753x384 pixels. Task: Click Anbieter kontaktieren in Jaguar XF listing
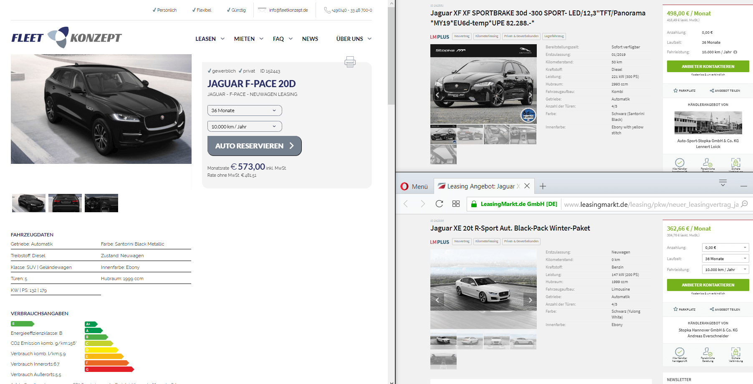(708, 66)
